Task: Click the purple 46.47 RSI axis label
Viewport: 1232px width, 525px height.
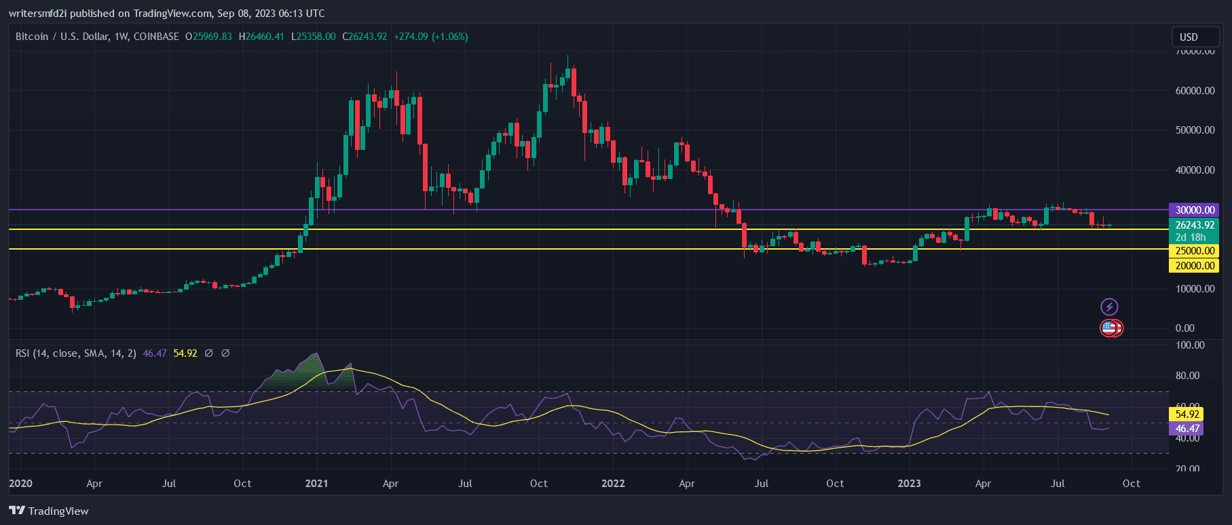Action: click(1187, 429)
